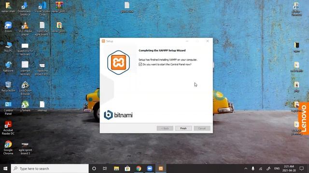Image resolution: width=309 pixels, height=173 pixels.
Task: Select the trello link agile board 3 file
Action: pyautogui.click(x=42, y=29)
